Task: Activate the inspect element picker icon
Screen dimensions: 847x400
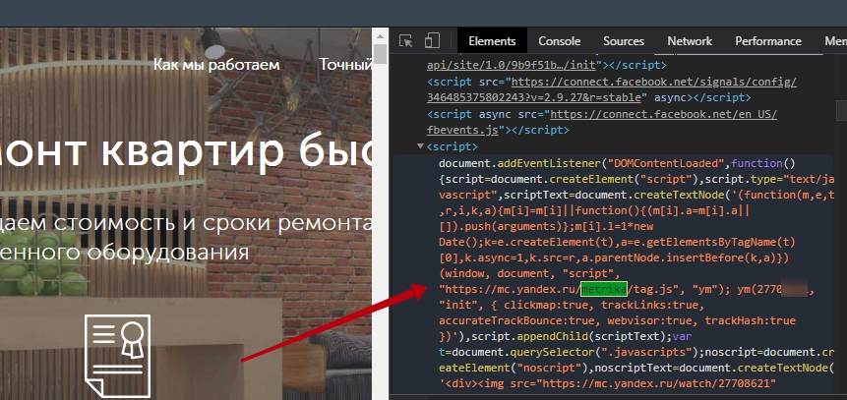Action: tap(406, 41)
